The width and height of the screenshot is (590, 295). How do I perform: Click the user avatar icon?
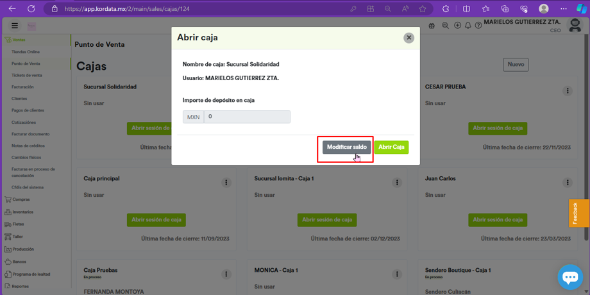point(575,25)
